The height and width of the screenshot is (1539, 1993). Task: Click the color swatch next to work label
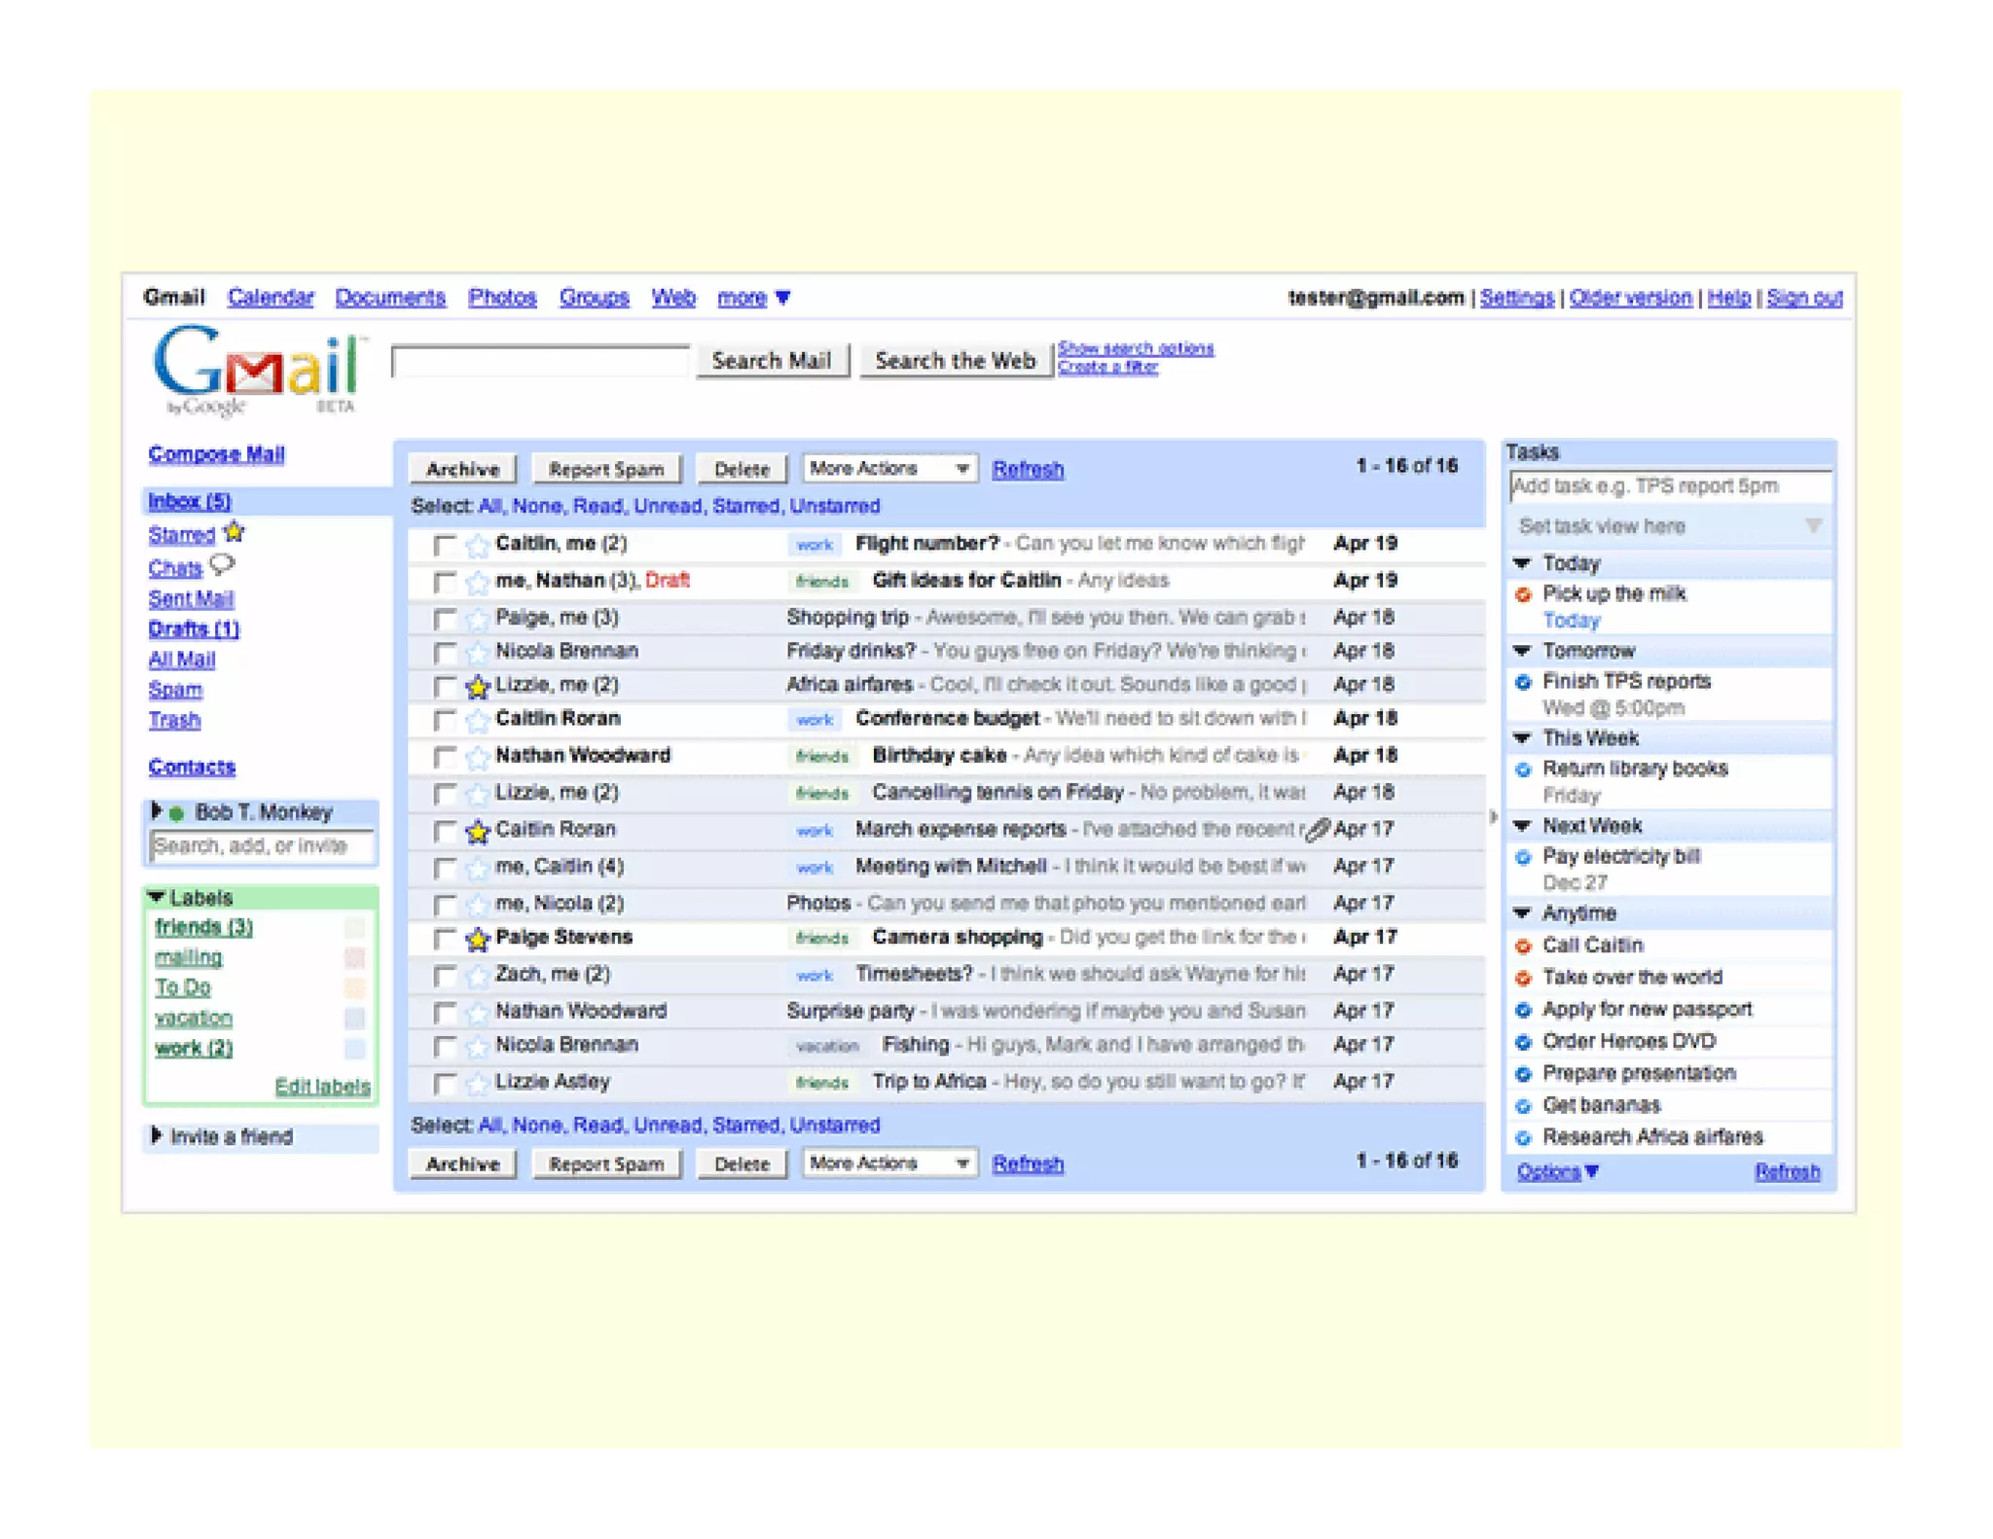[x=355, y=1049]
